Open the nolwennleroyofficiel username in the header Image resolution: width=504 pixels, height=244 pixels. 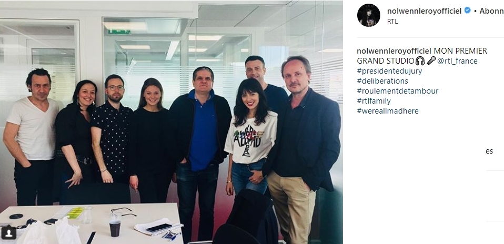[425, 11]
